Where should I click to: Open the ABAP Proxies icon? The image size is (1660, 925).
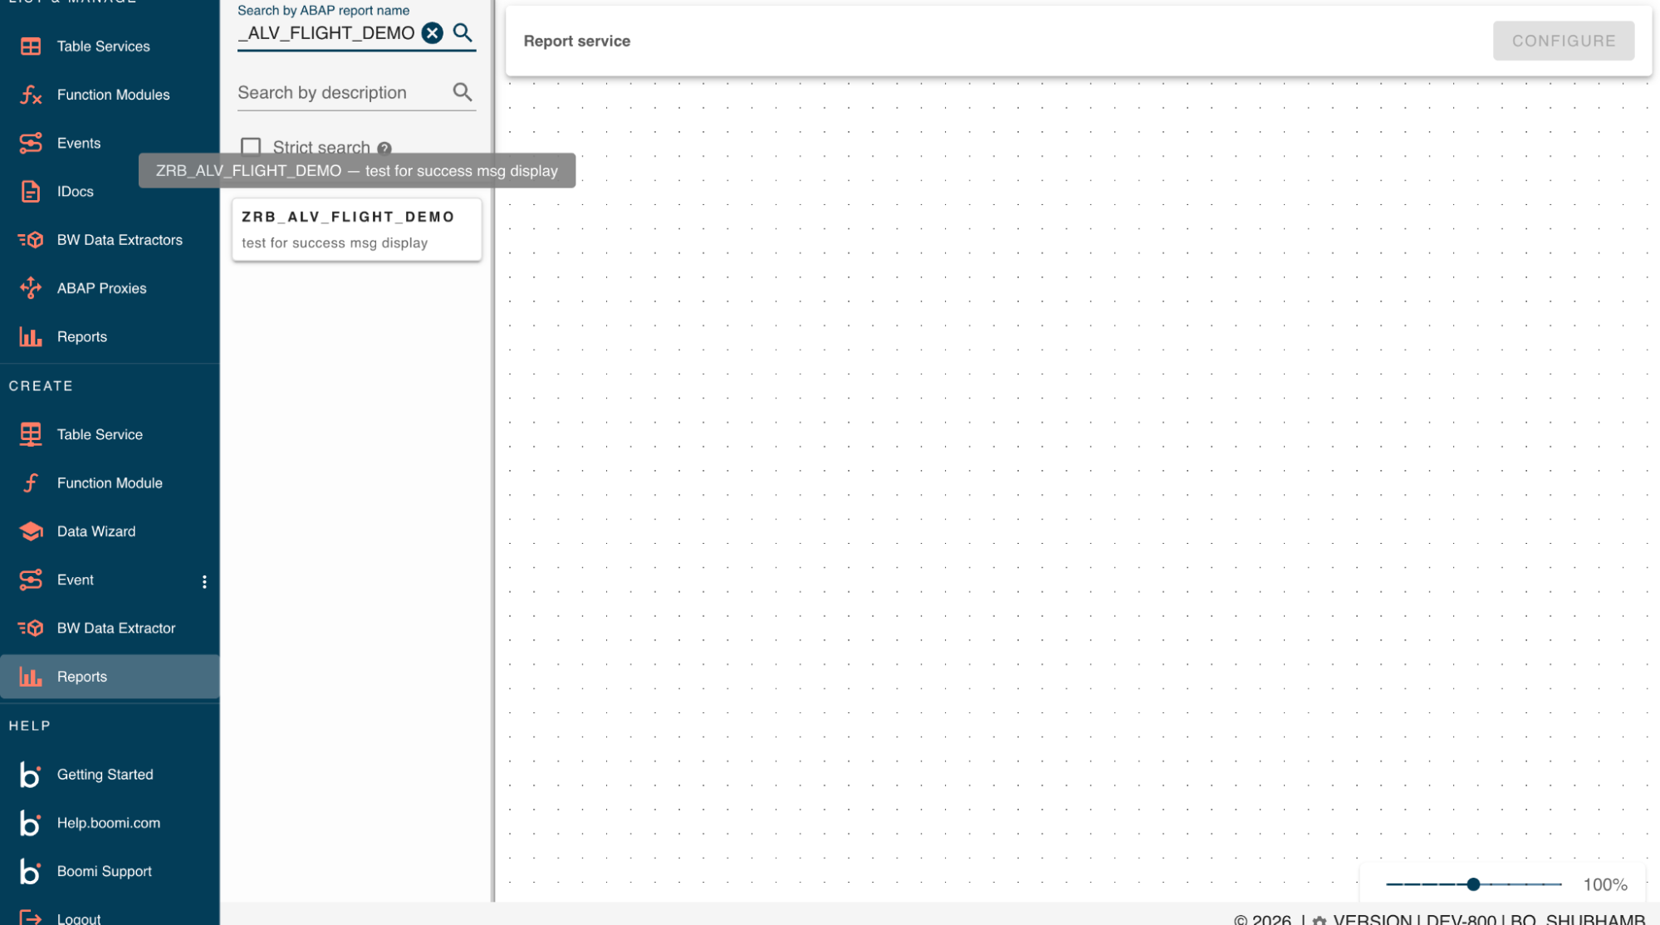coord(31,288)
